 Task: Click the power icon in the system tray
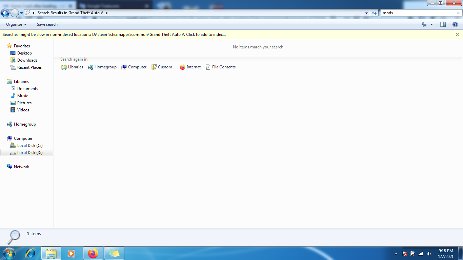(412, 254)
